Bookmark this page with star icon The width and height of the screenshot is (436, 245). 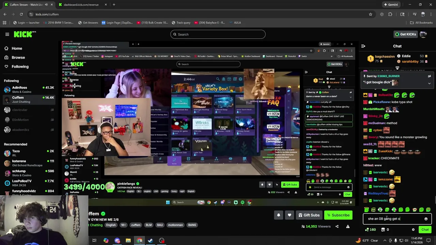coord(370,14)
